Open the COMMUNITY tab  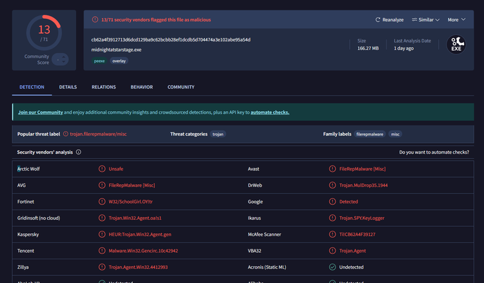click(x=181, y=87)
